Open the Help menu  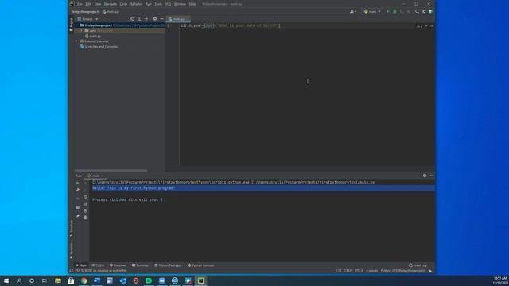coord(192,4)
